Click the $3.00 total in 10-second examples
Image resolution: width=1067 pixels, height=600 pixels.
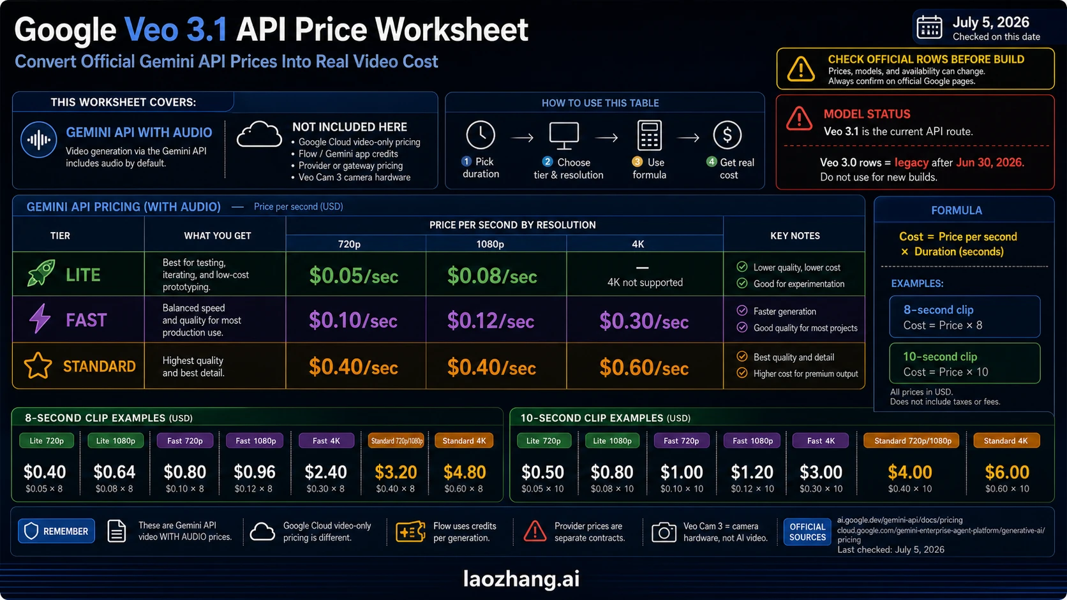(x=821, y=472)
